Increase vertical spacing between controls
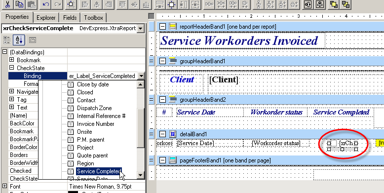This screenshot has height=193, width=384. [270, 4]
